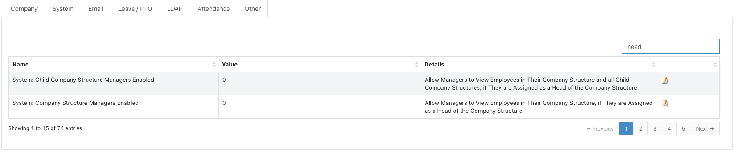Viewport: 738px width, 163px height.
Task: Sort table by Value column arrows
Action: tap(416, 64)
